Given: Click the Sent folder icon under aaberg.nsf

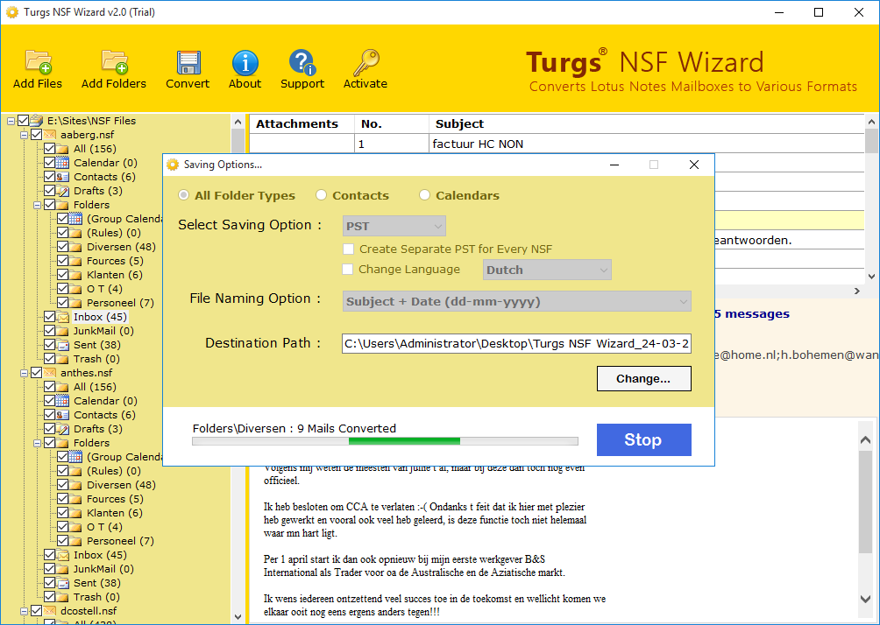Looking at the screenshot, I should [x=63, y=345].
